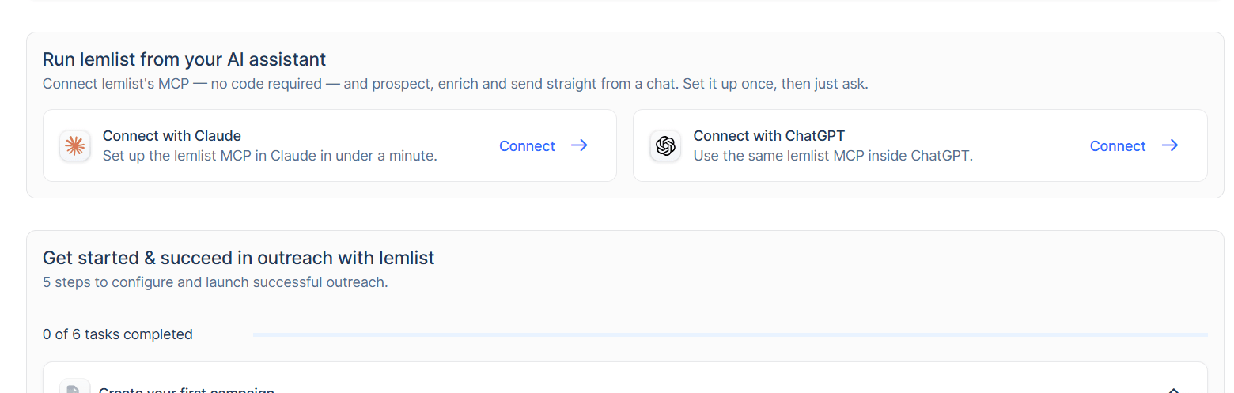
Task: Click the 'Get started & succeed in outreach' heading
Action: 238,258
